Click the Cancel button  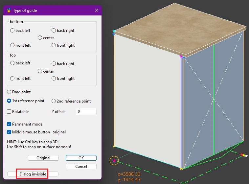pyautogui.click(x=81, y=166)
